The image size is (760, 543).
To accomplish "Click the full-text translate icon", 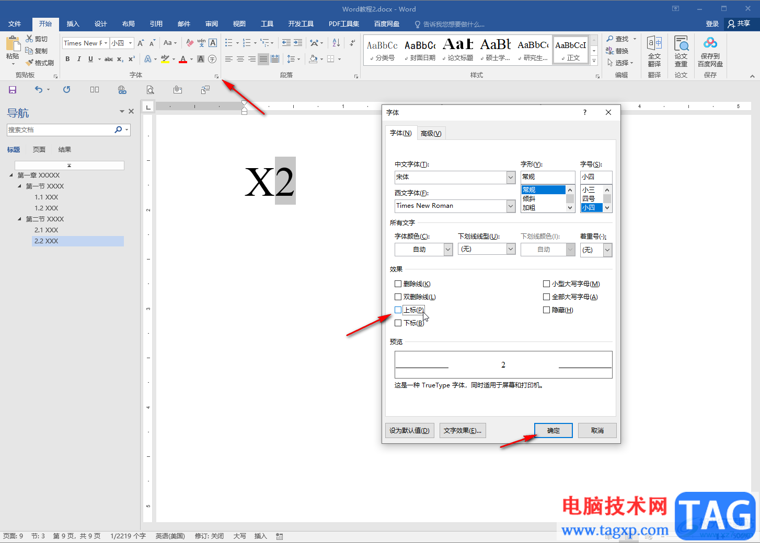I will point(654,51).
